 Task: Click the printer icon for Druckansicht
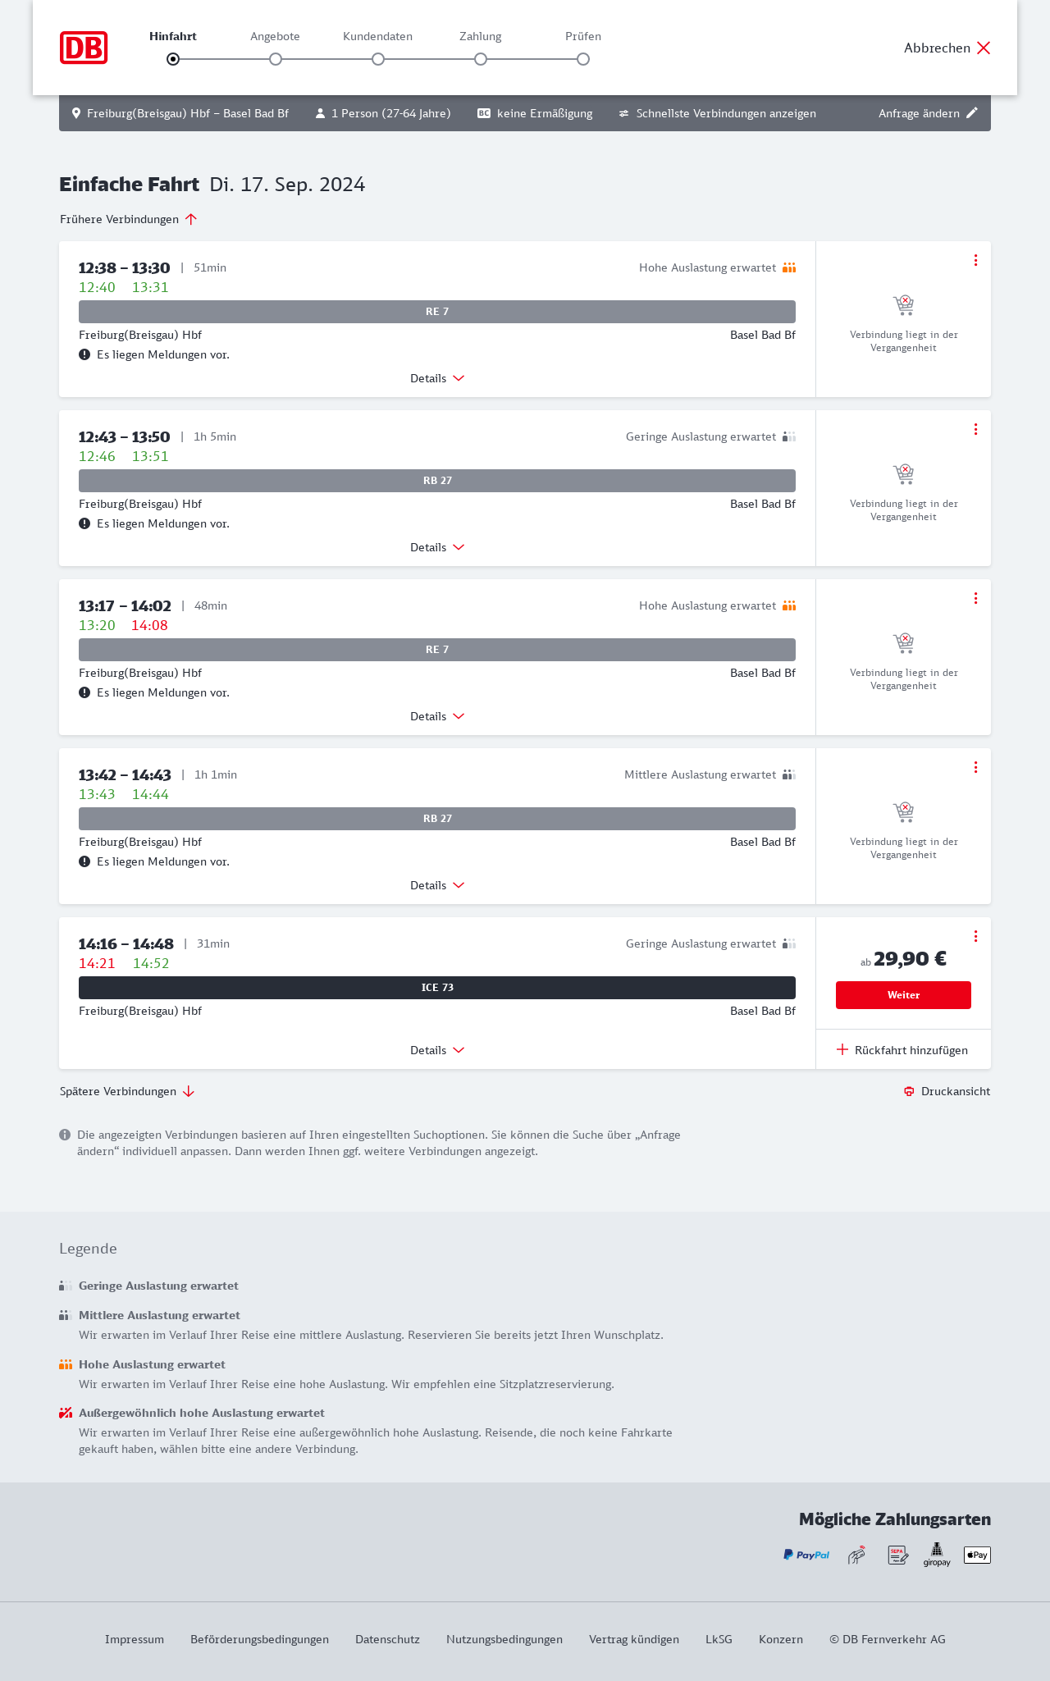(909, 1091)
